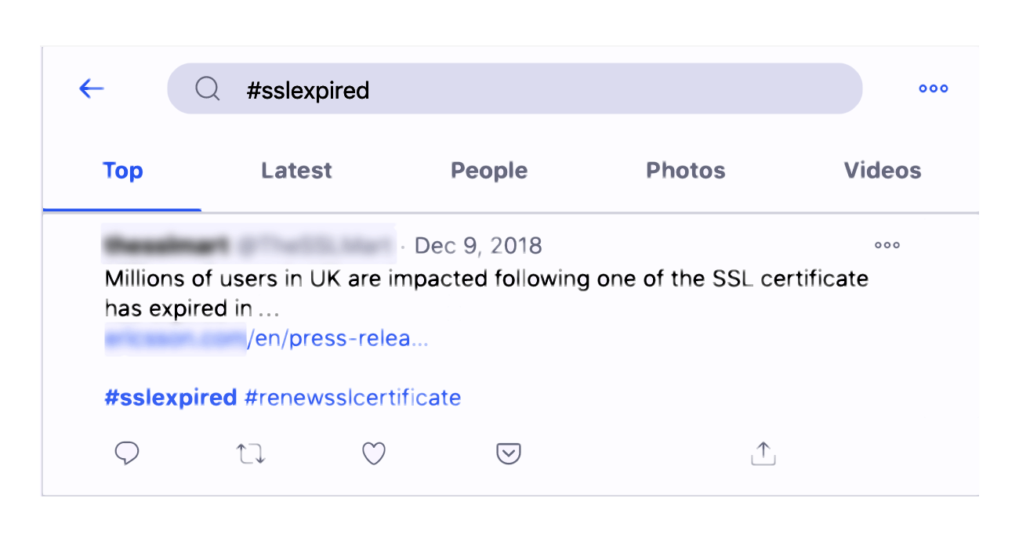
Task: Open the People results tab
Action: click(x=488, y=171)
